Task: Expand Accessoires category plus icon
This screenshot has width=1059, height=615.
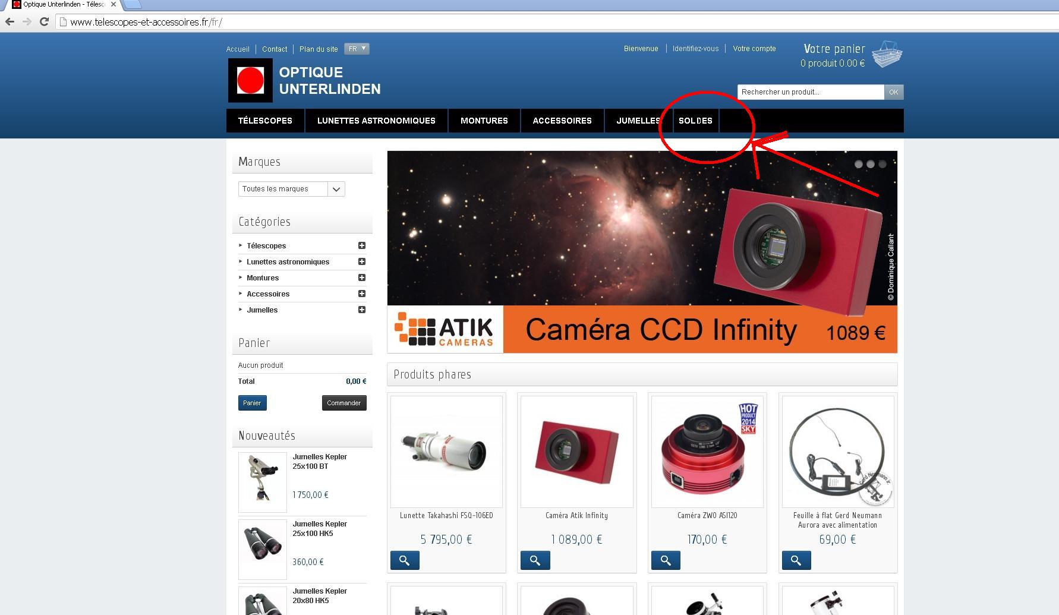Action: tap(361, 294)
